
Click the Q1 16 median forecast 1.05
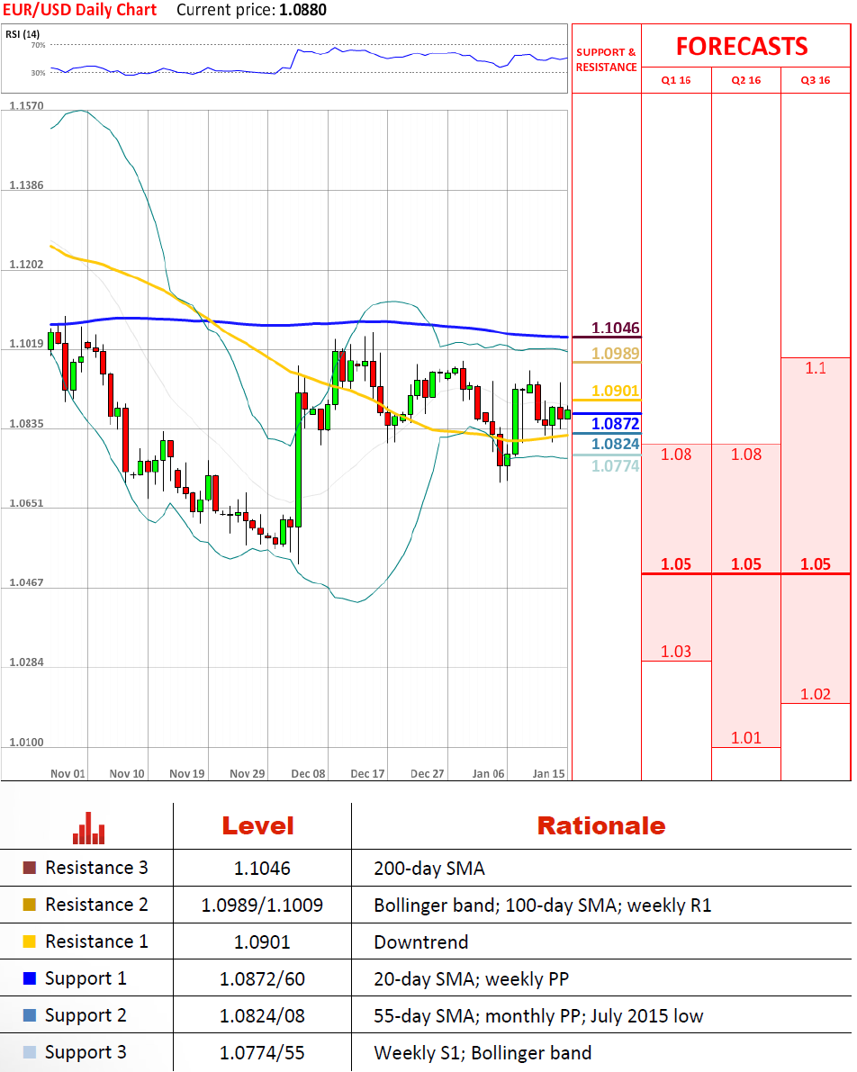click(676, 564)
